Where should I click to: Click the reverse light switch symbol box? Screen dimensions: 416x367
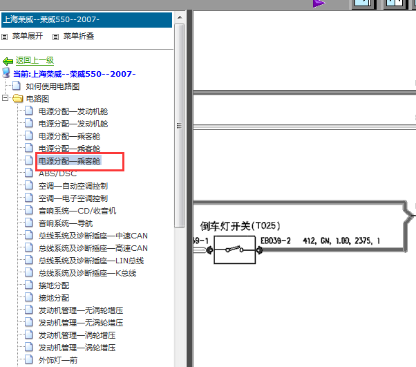pyautogui.click(x=234, y=250)
